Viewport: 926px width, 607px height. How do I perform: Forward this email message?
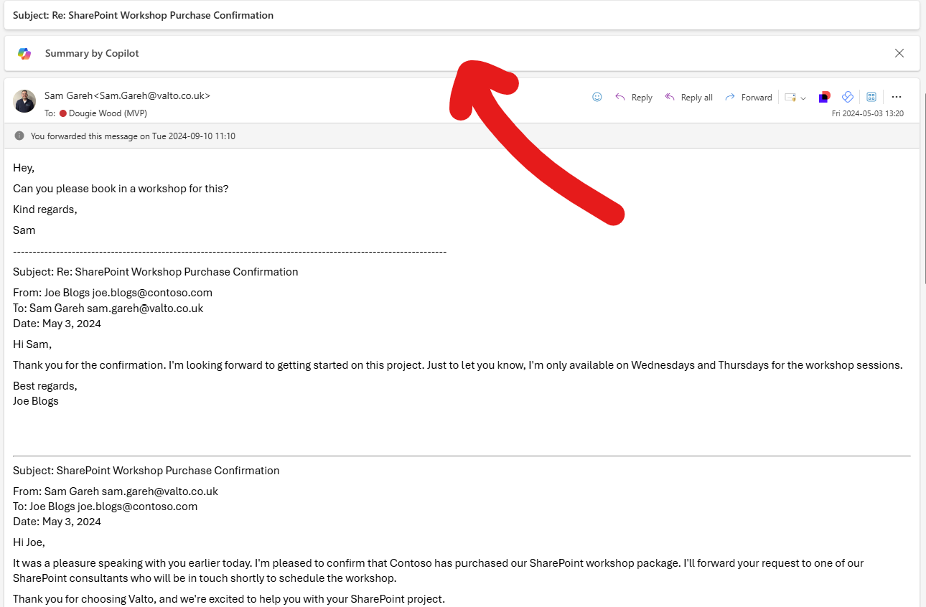point(748,97)
